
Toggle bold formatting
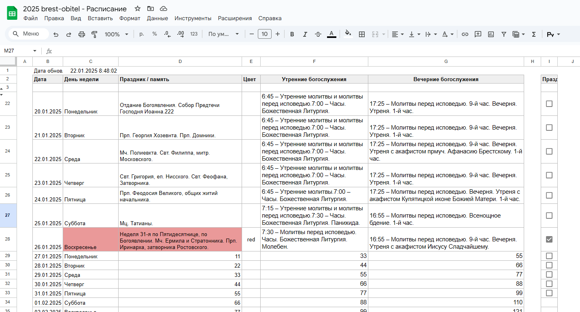coord(292,34)
